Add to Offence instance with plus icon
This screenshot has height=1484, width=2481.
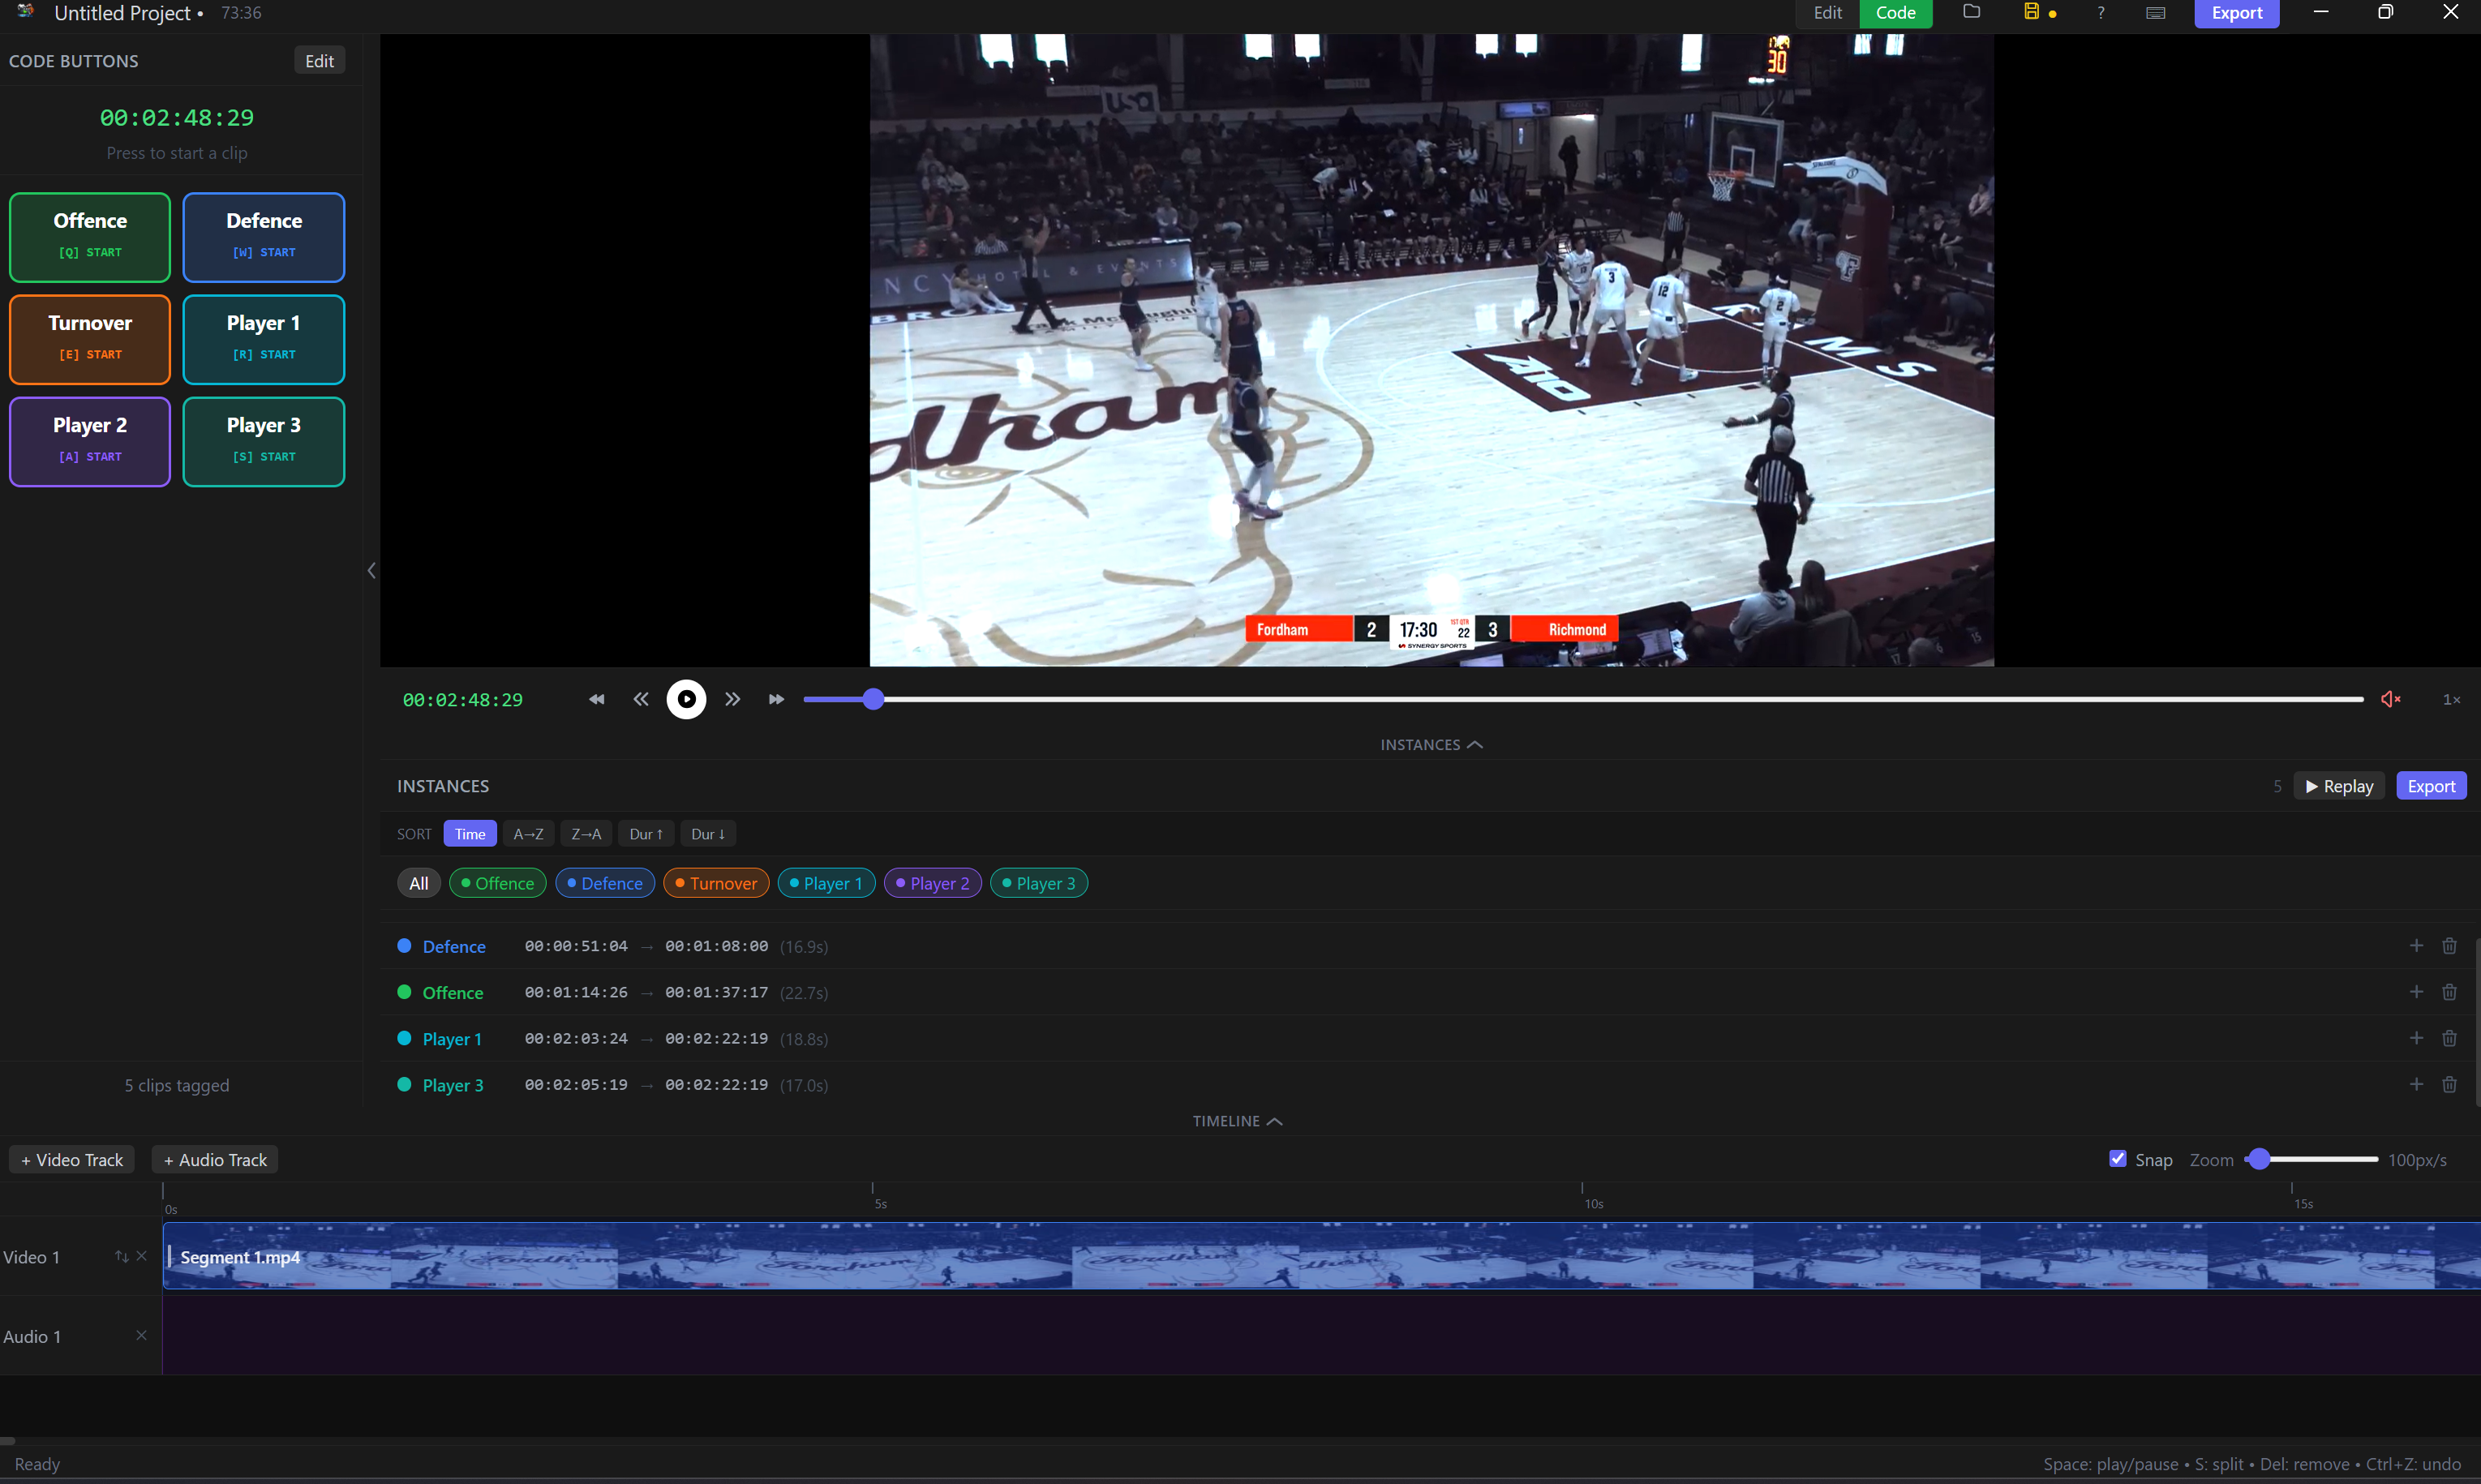click(x=2416, y=991)
